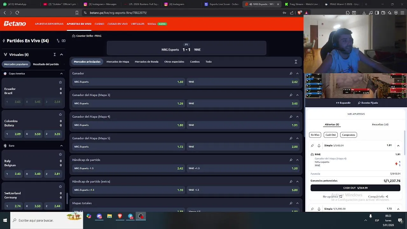The image size is (407, 229).
Task: Open the Mercados de Mapa tab
Action: click(x=118, y=62)
